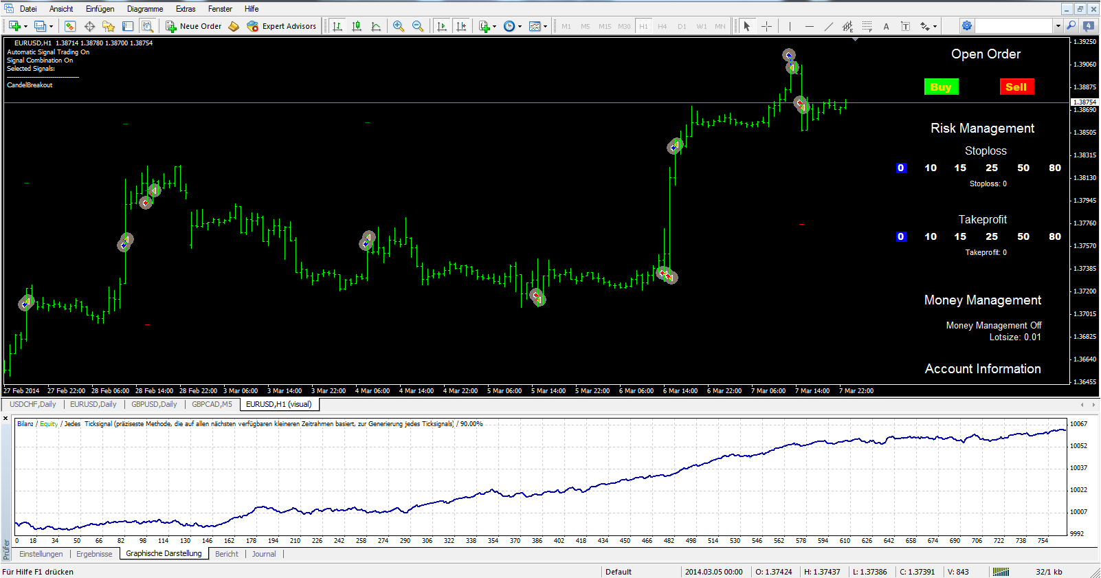Select the crosshair tool
The height and width of the screenshot is (578, 1101).
point(766,26)
